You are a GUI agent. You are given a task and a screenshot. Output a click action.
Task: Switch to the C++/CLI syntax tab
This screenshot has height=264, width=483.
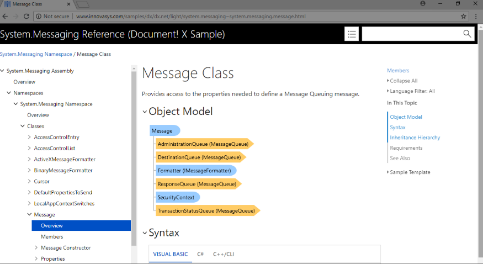(224, 254)
